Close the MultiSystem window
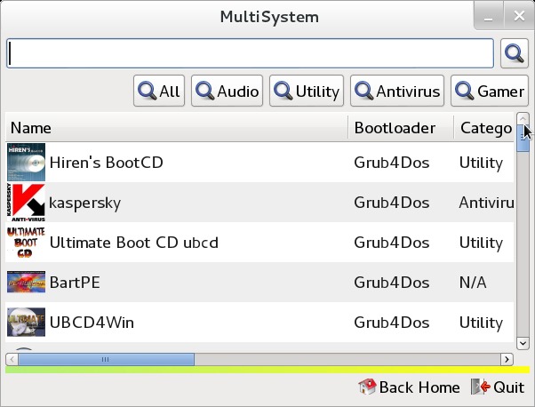 pyautogui.click(x=519, y=16)
